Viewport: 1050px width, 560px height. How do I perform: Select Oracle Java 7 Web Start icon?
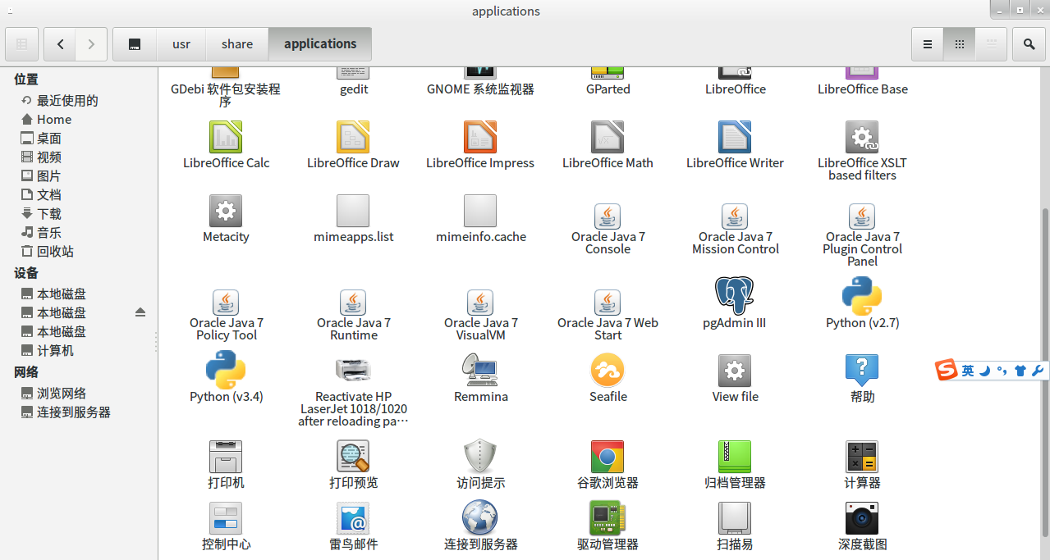point(608,303)
